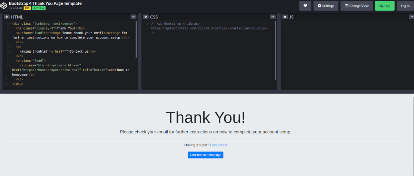Expand the CSS panel dropdown arrow

click(x=273, y=17)
